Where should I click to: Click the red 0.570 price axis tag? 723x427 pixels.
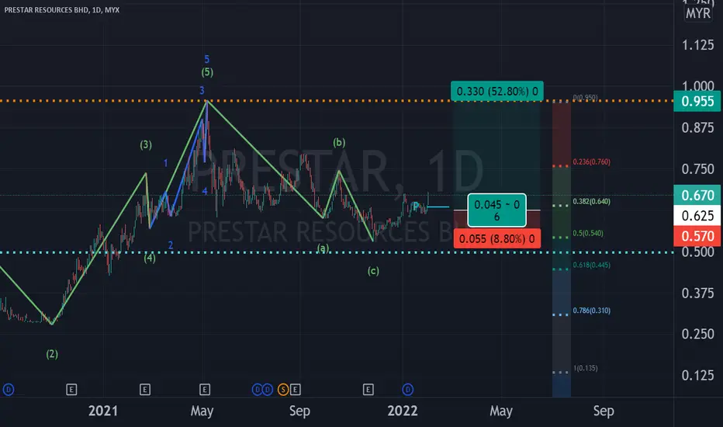pos(697,236)
